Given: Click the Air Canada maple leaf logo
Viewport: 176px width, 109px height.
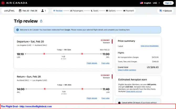Looking at the screenshot, I should point(3,3).
